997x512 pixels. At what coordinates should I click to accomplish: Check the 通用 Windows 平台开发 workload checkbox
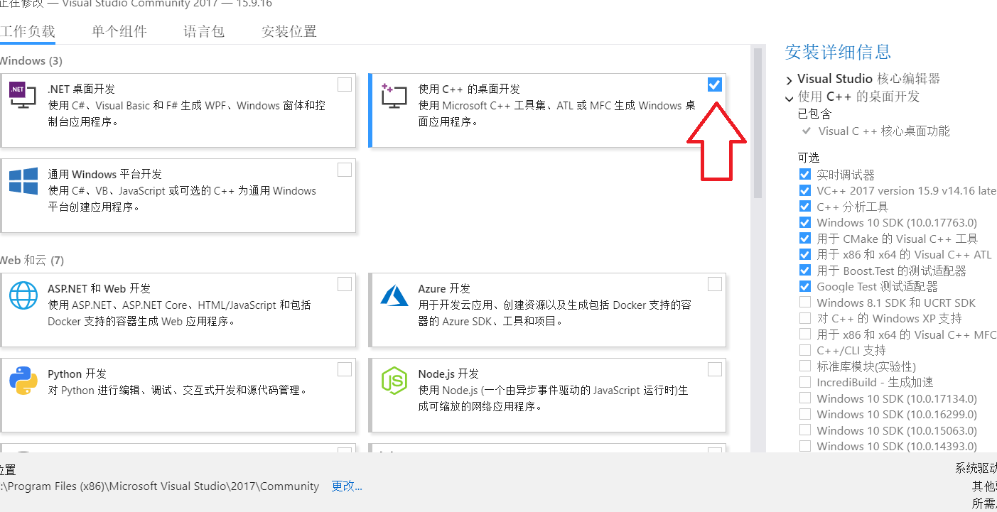click(345, 170)
